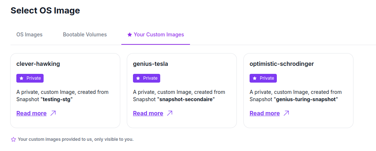
Task: Click the Private badge on clever-hawking
Action: tap(30, 78)
